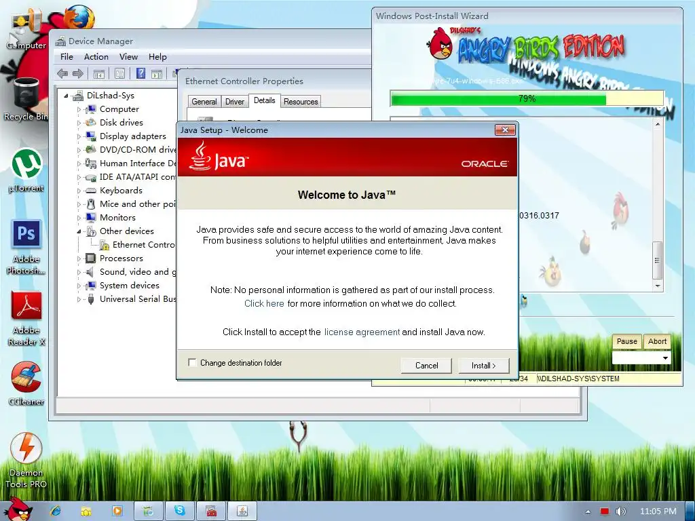Click the volume speaker tray icon
The image size is (695, 521).
pos(621,512)
